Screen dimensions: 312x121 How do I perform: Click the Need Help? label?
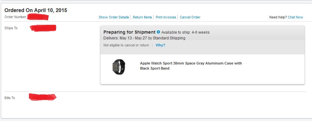278,17
